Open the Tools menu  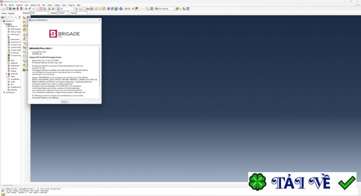(64, 5)
